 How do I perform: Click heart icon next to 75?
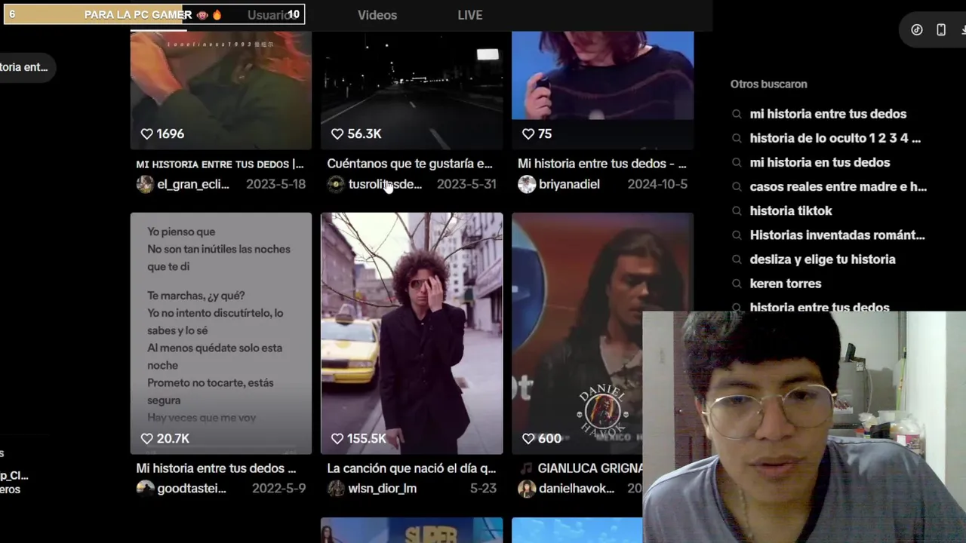(x=528, y=133)
